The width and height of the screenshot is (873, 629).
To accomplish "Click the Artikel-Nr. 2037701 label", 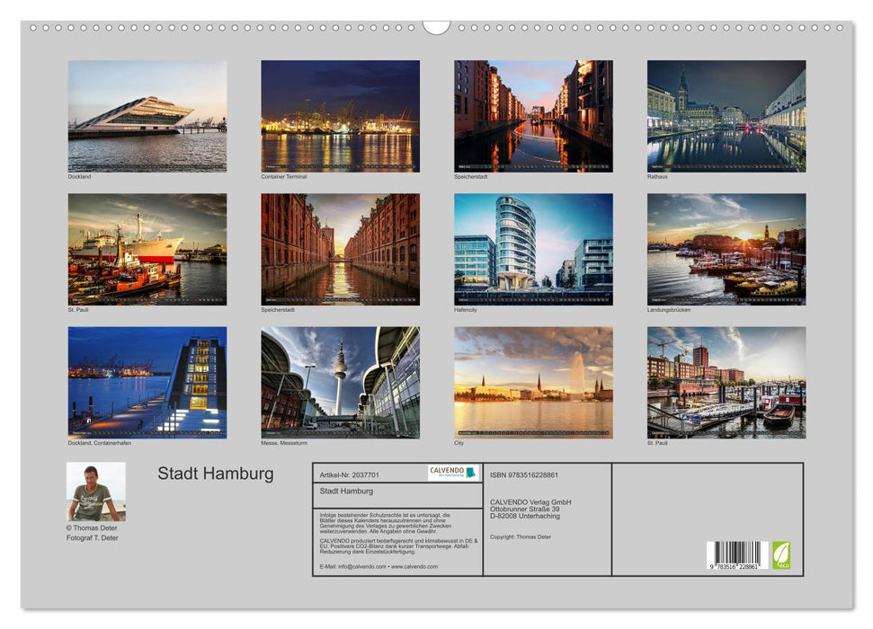I will pos(349,474).
